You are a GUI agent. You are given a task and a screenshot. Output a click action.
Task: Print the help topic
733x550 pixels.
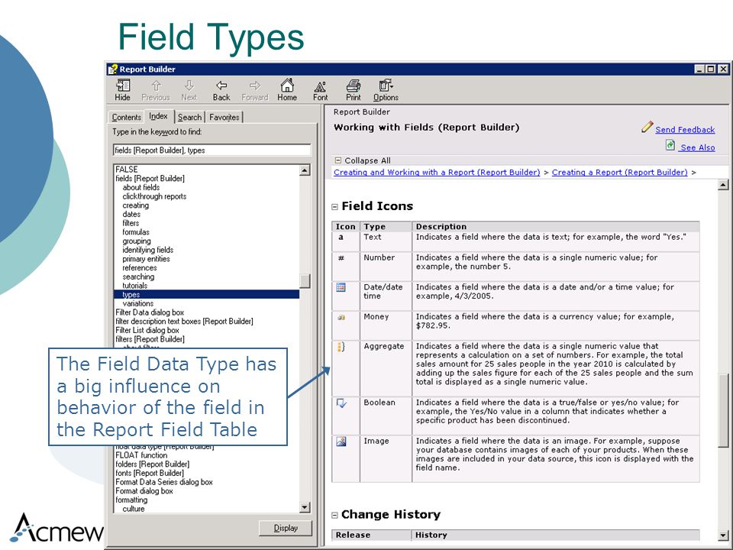click(x=354, y=90)
